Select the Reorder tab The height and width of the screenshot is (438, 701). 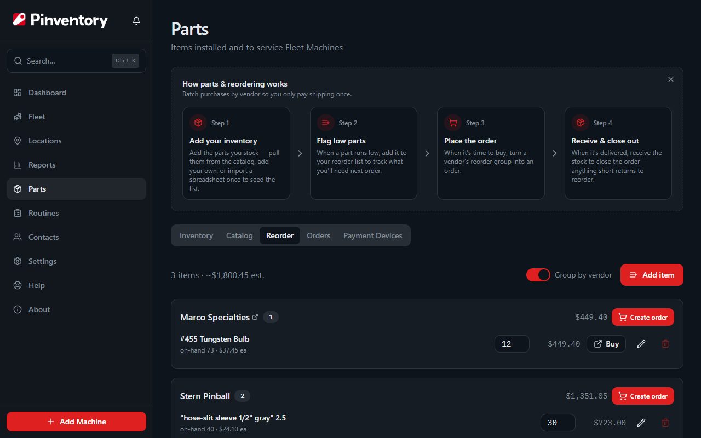click(x=280, y=235)
